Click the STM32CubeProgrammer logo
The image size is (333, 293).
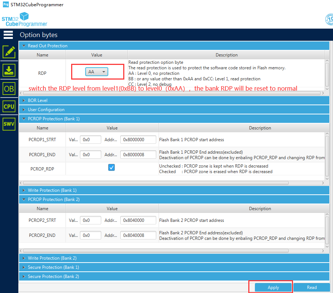pyautogui.click(x=24, y=19)
